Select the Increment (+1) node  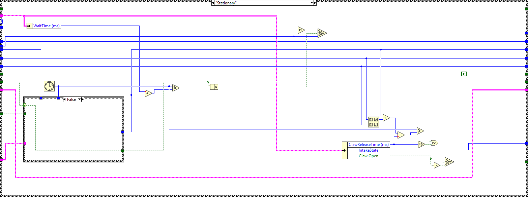(301, 30)
